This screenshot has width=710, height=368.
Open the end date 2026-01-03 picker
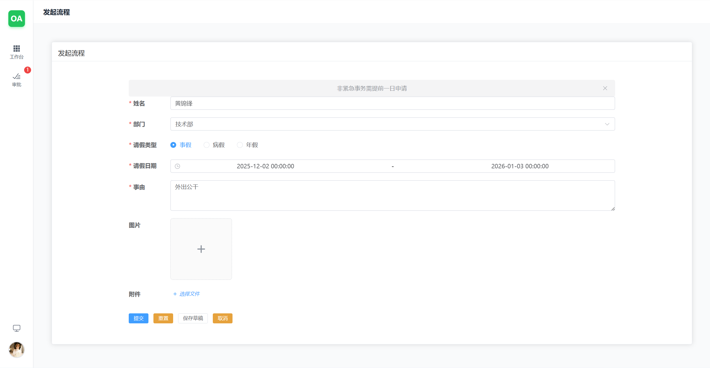tap(520, 166)
